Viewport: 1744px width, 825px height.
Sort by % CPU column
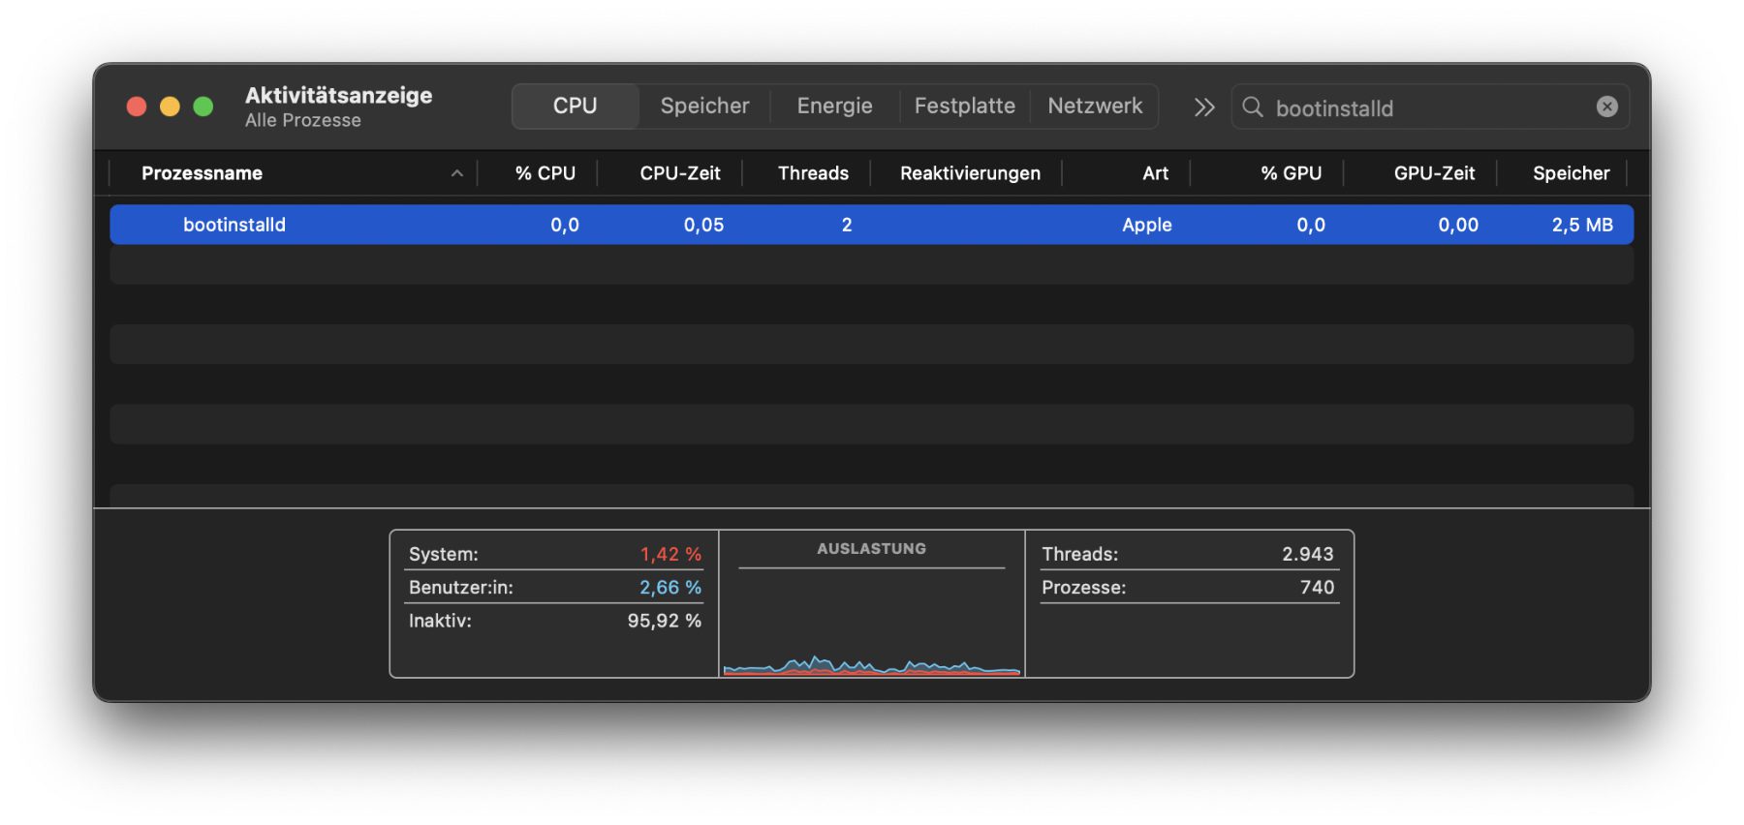545,173
